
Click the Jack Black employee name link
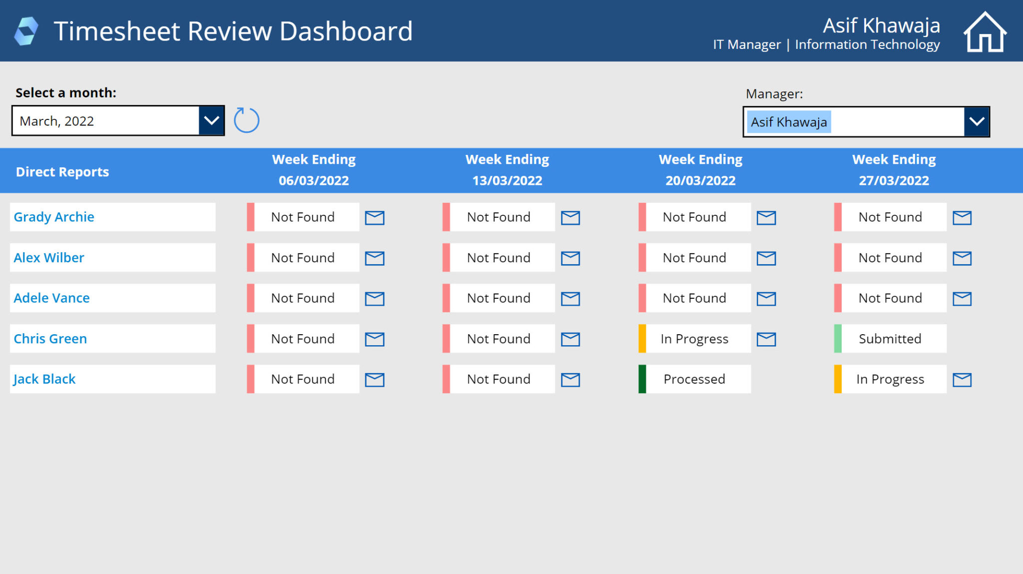coord(44,379)
